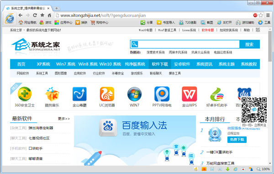Open 系统主题 navigation item

(x=227, y=64)
